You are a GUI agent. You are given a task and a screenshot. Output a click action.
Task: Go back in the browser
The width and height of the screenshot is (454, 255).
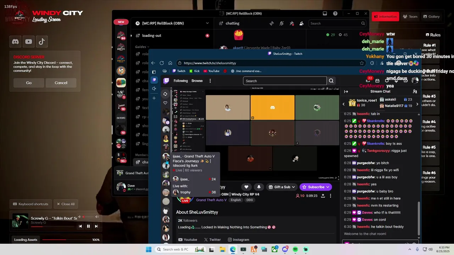153,63
